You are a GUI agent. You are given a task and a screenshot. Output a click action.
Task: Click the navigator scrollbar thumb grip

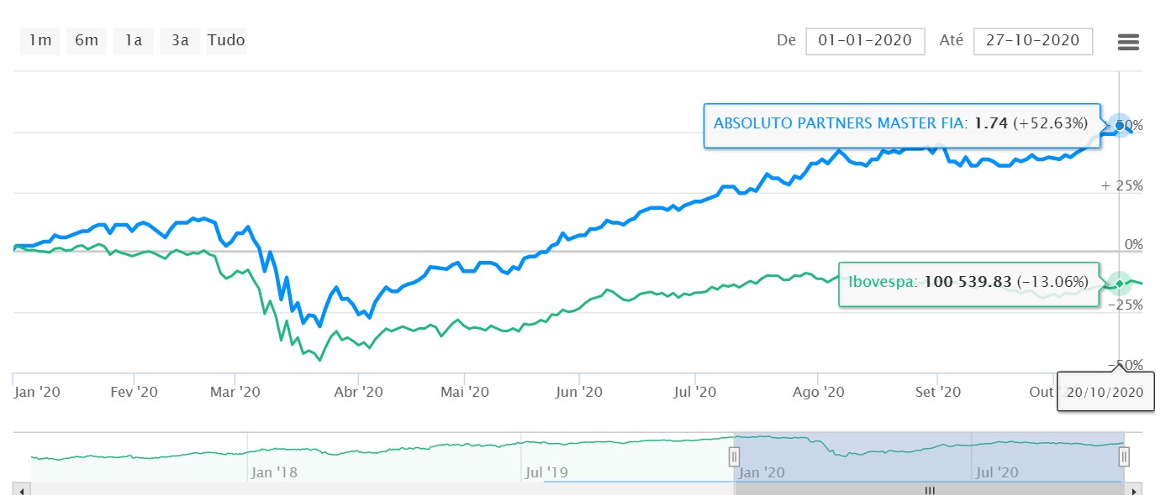[930, 490]
